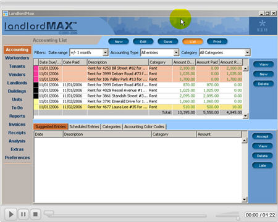Select row Rent for 106 Valley Park #13
Viewport: 278px width, 222px height.
(138, 79)
